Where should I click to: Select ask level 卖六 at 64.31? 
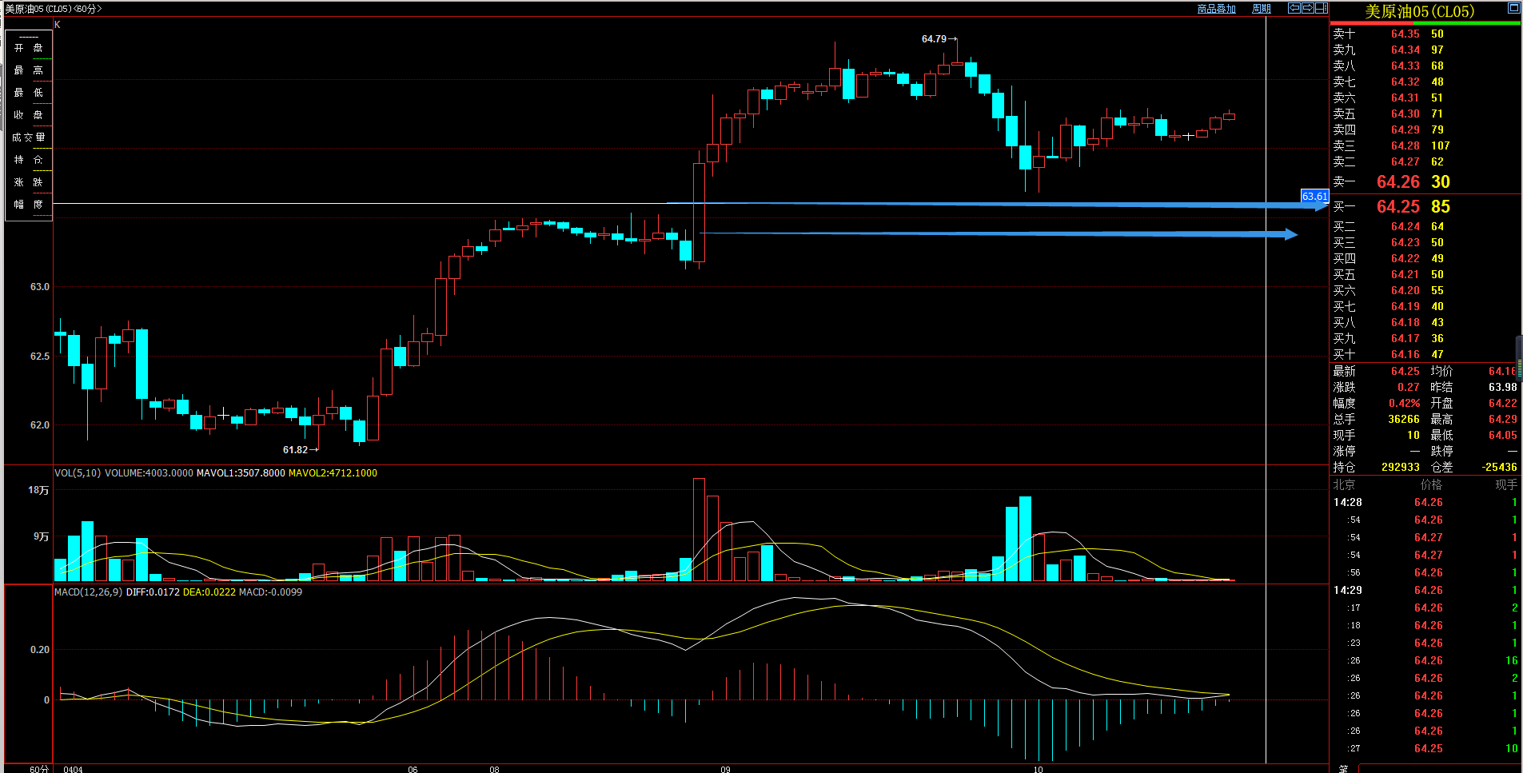point(1425,98)
